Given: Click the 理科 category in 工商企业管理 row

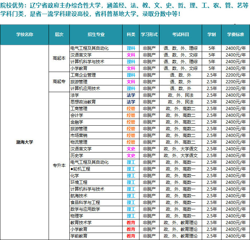Looking at the screenshot, I should (x=131, y=75).
